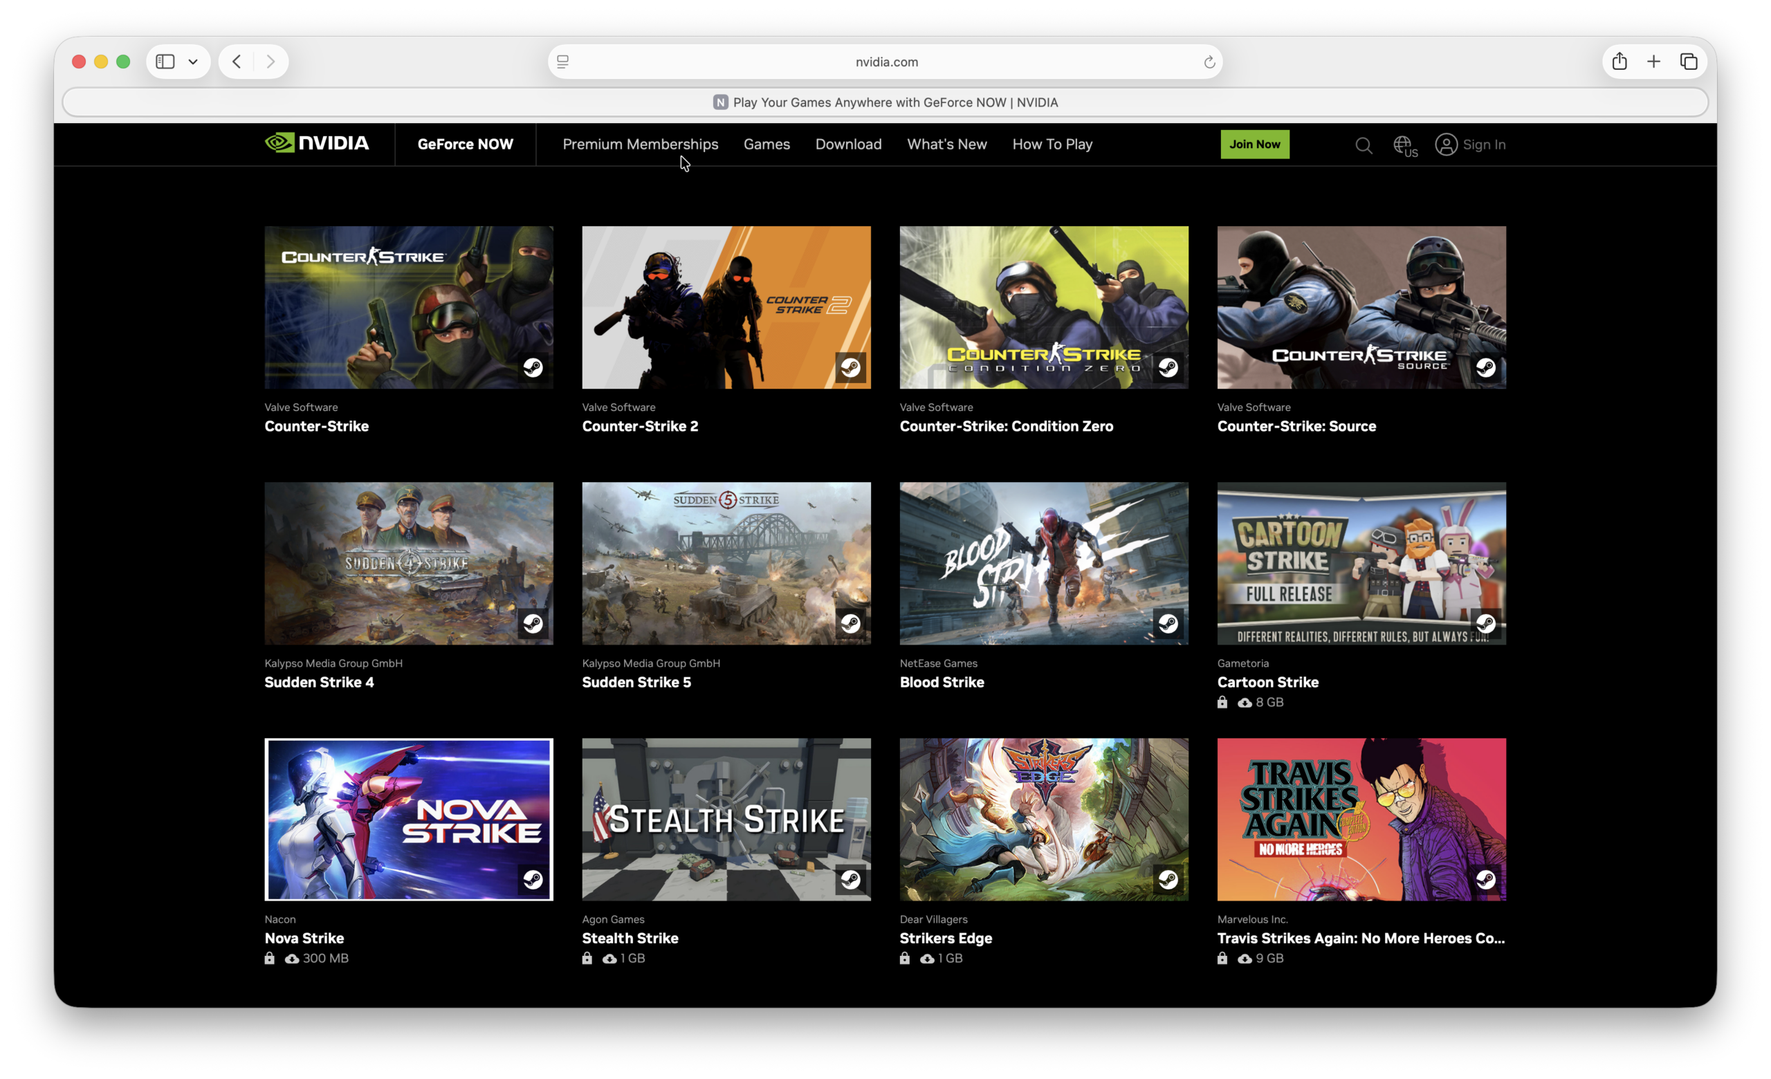This screenshot has height=1079, width=1771.
Task: Show the tab overview icon
Action: (x=1689, y=62)
